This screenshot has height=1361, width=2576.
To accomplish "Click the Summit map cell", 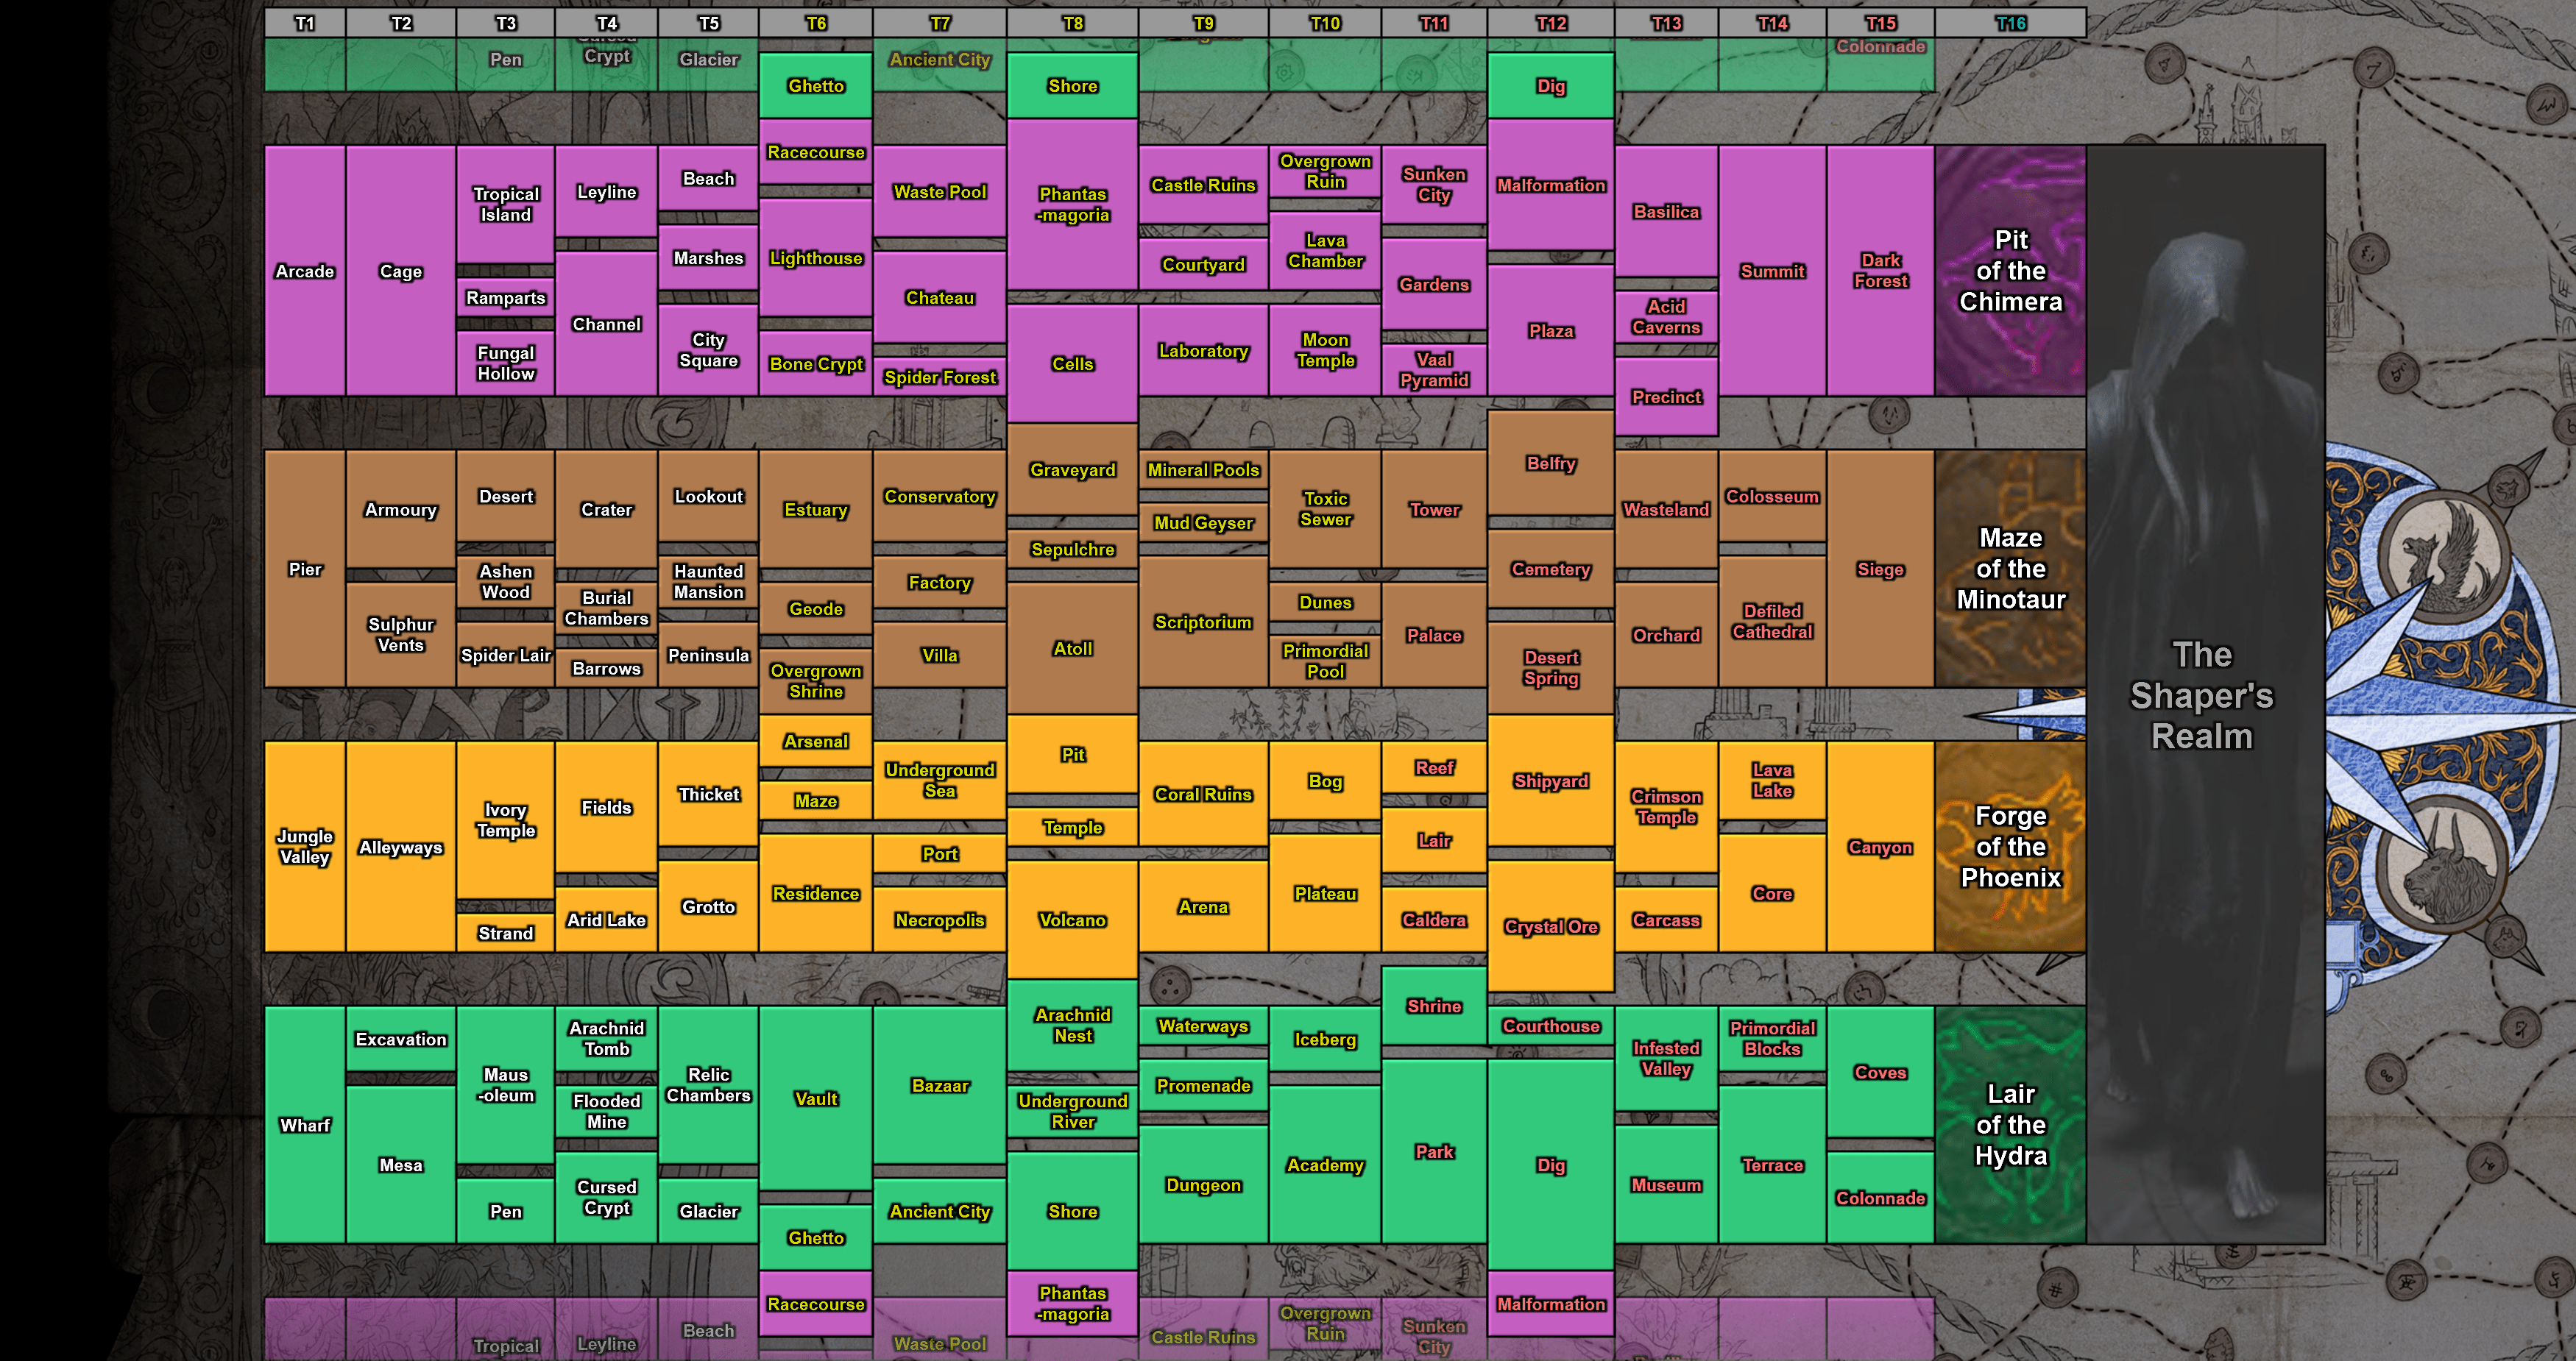I will coord(1772,271).
